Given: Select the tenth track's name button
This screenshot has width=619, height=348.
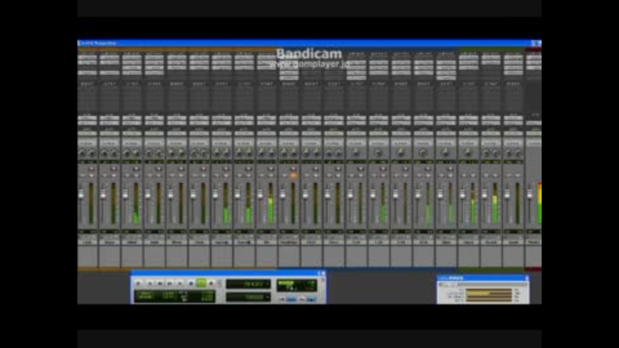Looking at the screenshot, I should coord(289,242).
